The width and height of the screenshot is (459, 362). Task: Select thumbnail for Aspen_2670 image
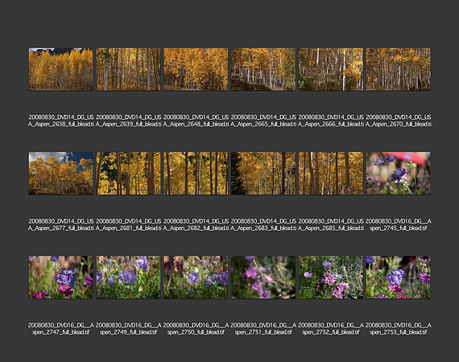399,69
